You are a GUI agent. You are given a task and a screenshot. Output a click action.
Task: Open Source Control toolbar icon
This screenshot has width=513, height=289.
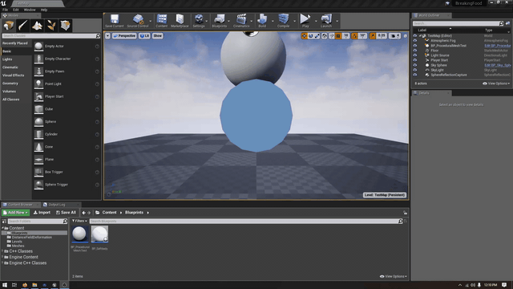[138, 21]
